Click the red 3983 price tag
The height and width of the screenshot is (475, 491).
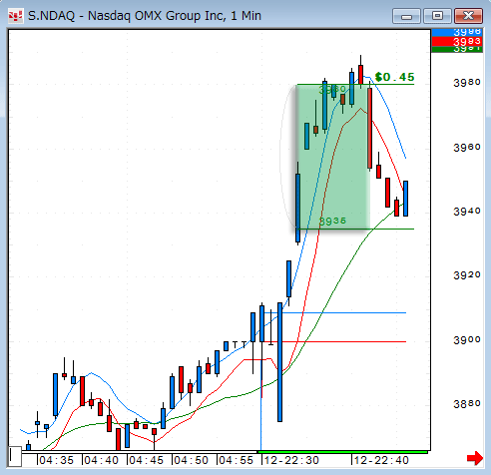457,42
